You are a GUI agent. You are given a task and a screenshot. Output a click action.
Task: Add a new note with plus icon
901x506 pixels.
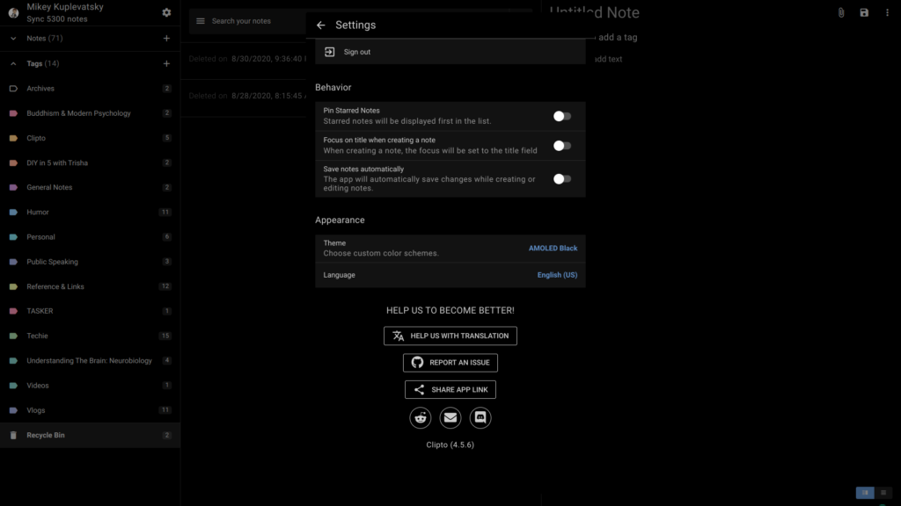click(x=166, y=39)
